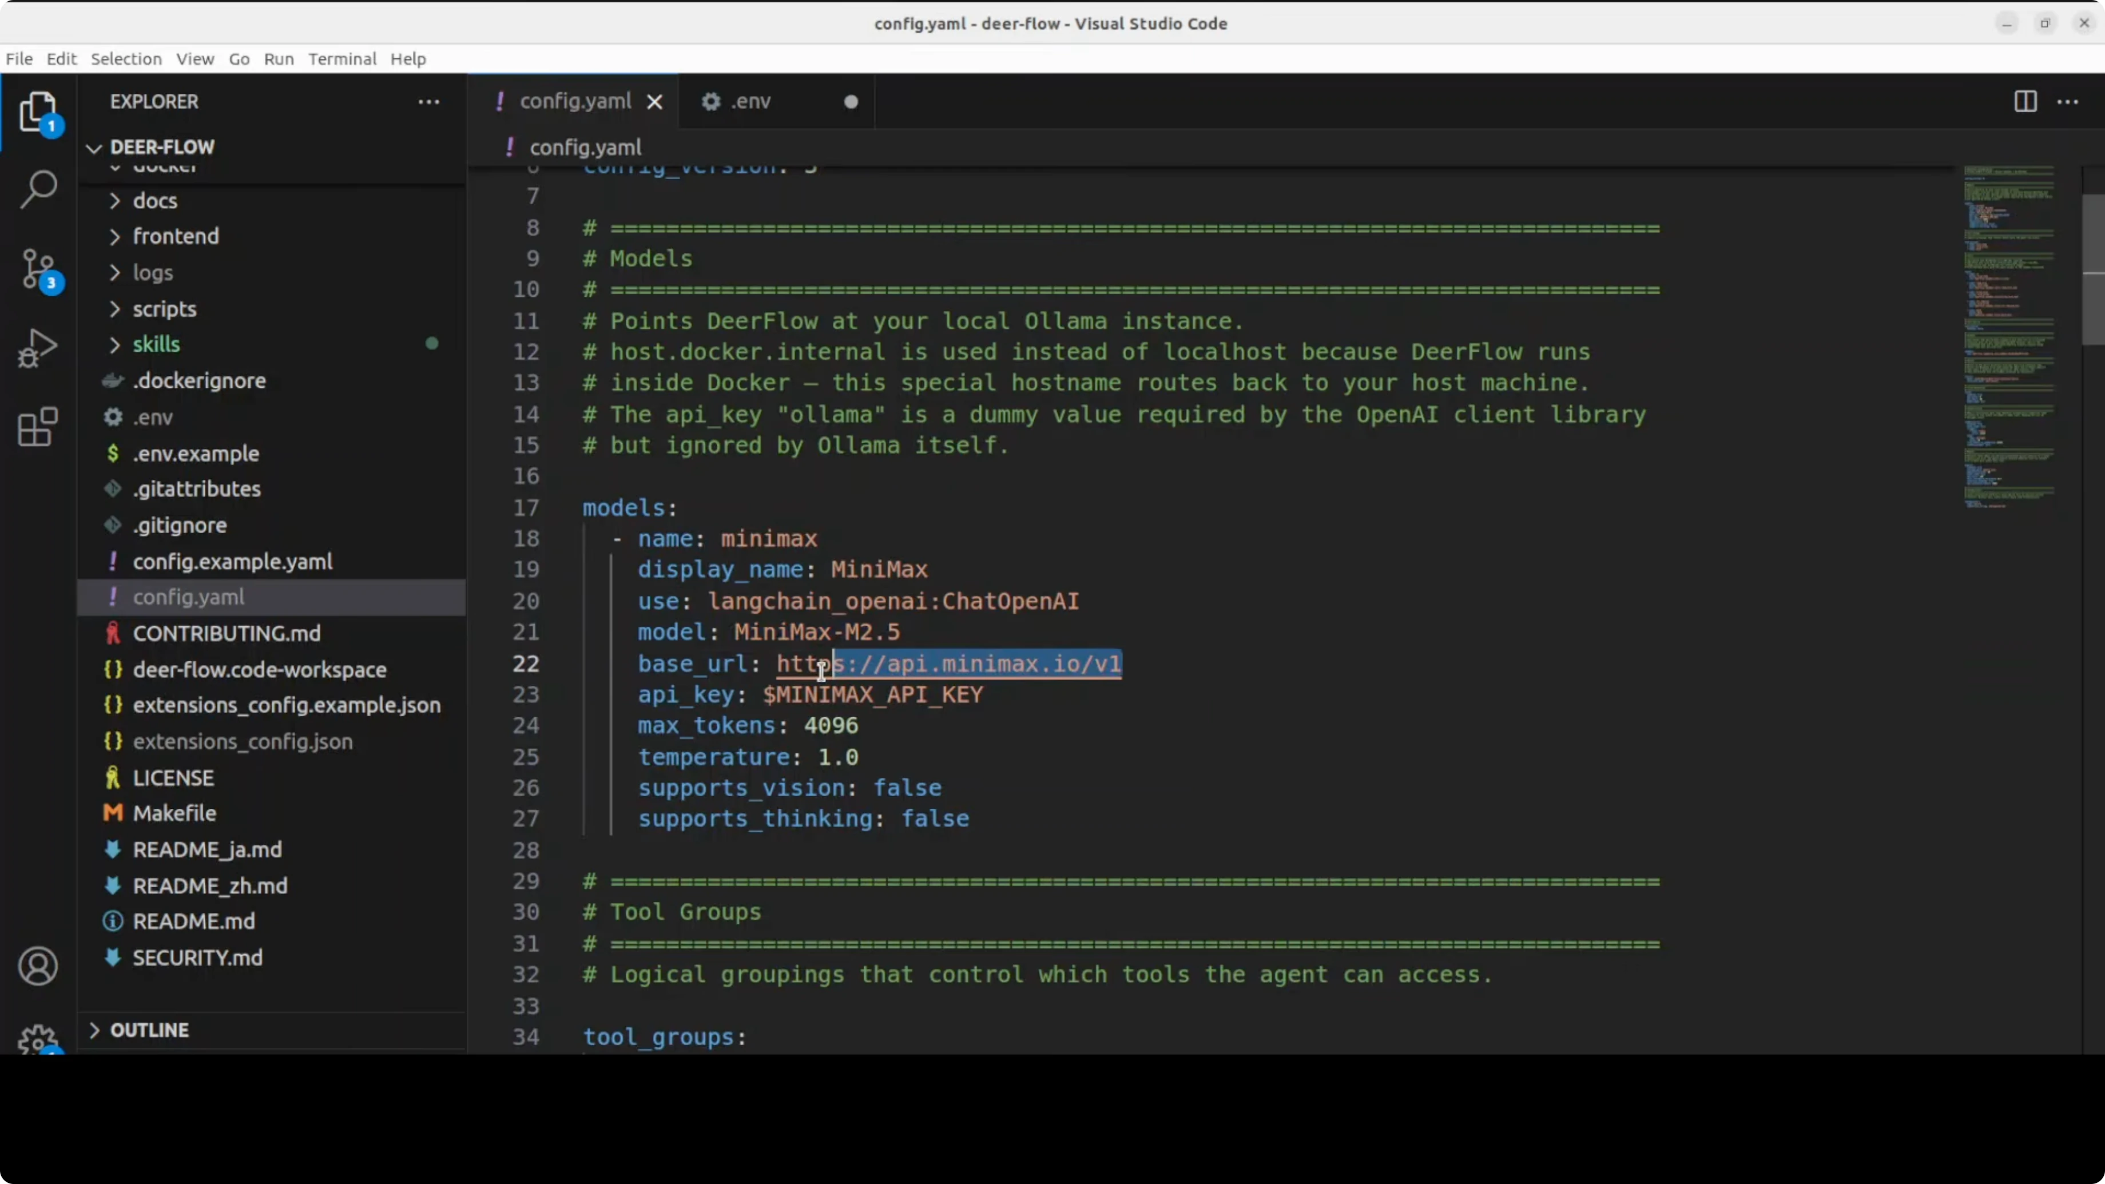This screenshot has height=1184, width=2105.
Task: Open the Accounts icon
Action: click(x=38, y=966)
